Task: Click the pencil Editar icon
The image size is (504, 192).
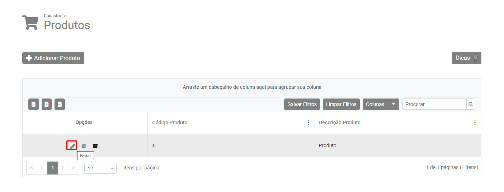Action: [72, 146]
